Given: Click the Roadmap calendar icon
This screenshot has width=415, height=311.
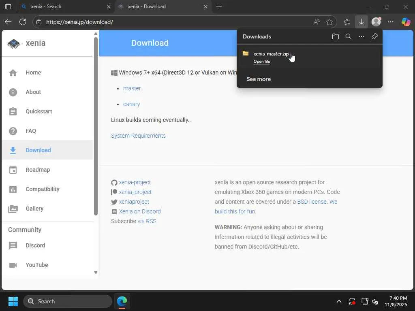Looking at the screenshot, I should click(13, 170).
